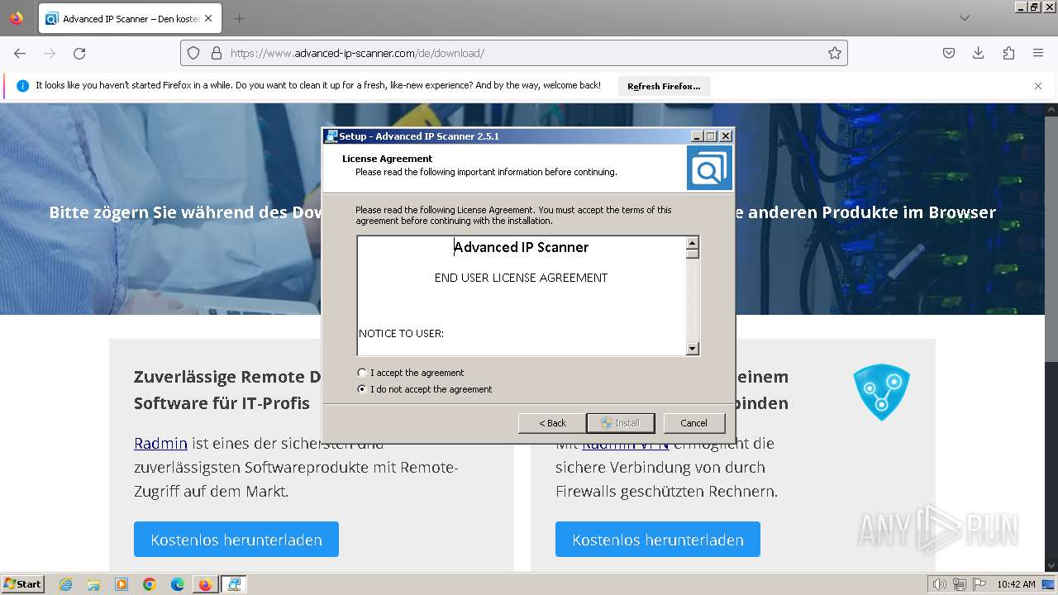Click the Cancel button in Setup dialog
The height and width of the screenshot is (595, 1058).
coord(693,423)
